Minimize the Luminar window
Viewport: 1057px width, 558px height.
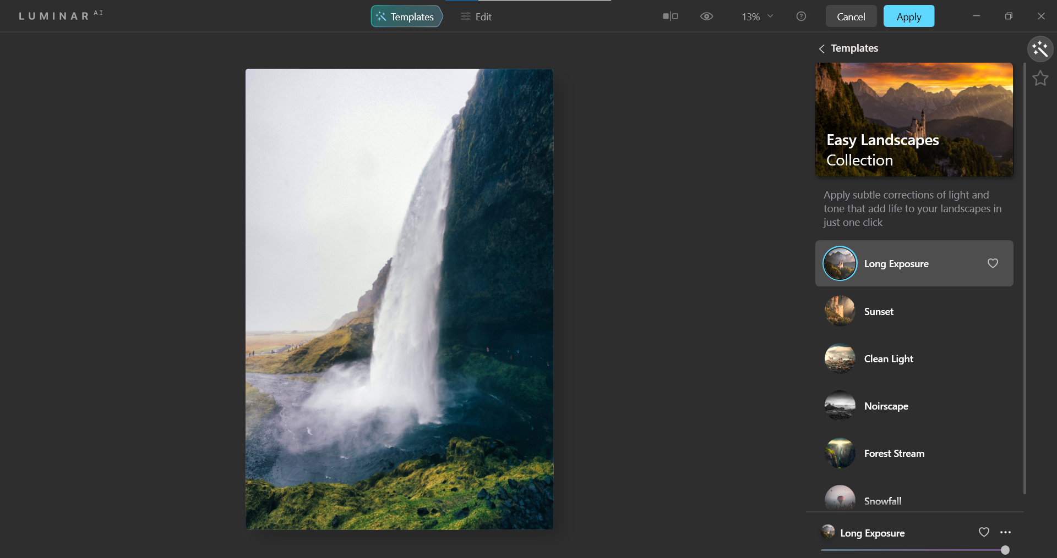click(x=976, y=16)
